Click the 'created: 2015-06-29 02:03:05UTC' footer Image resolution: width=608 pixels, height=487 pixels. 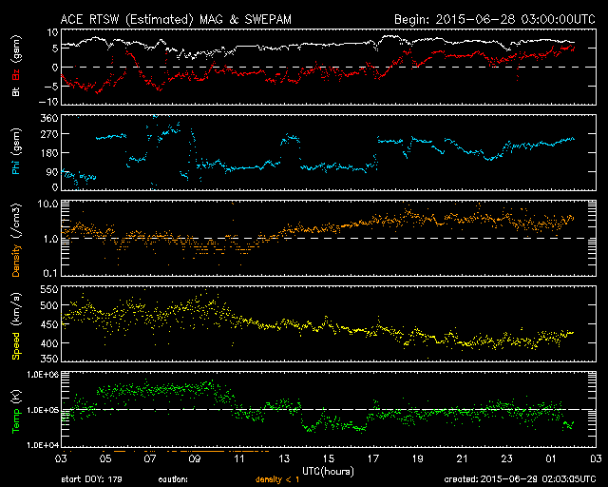520,479
